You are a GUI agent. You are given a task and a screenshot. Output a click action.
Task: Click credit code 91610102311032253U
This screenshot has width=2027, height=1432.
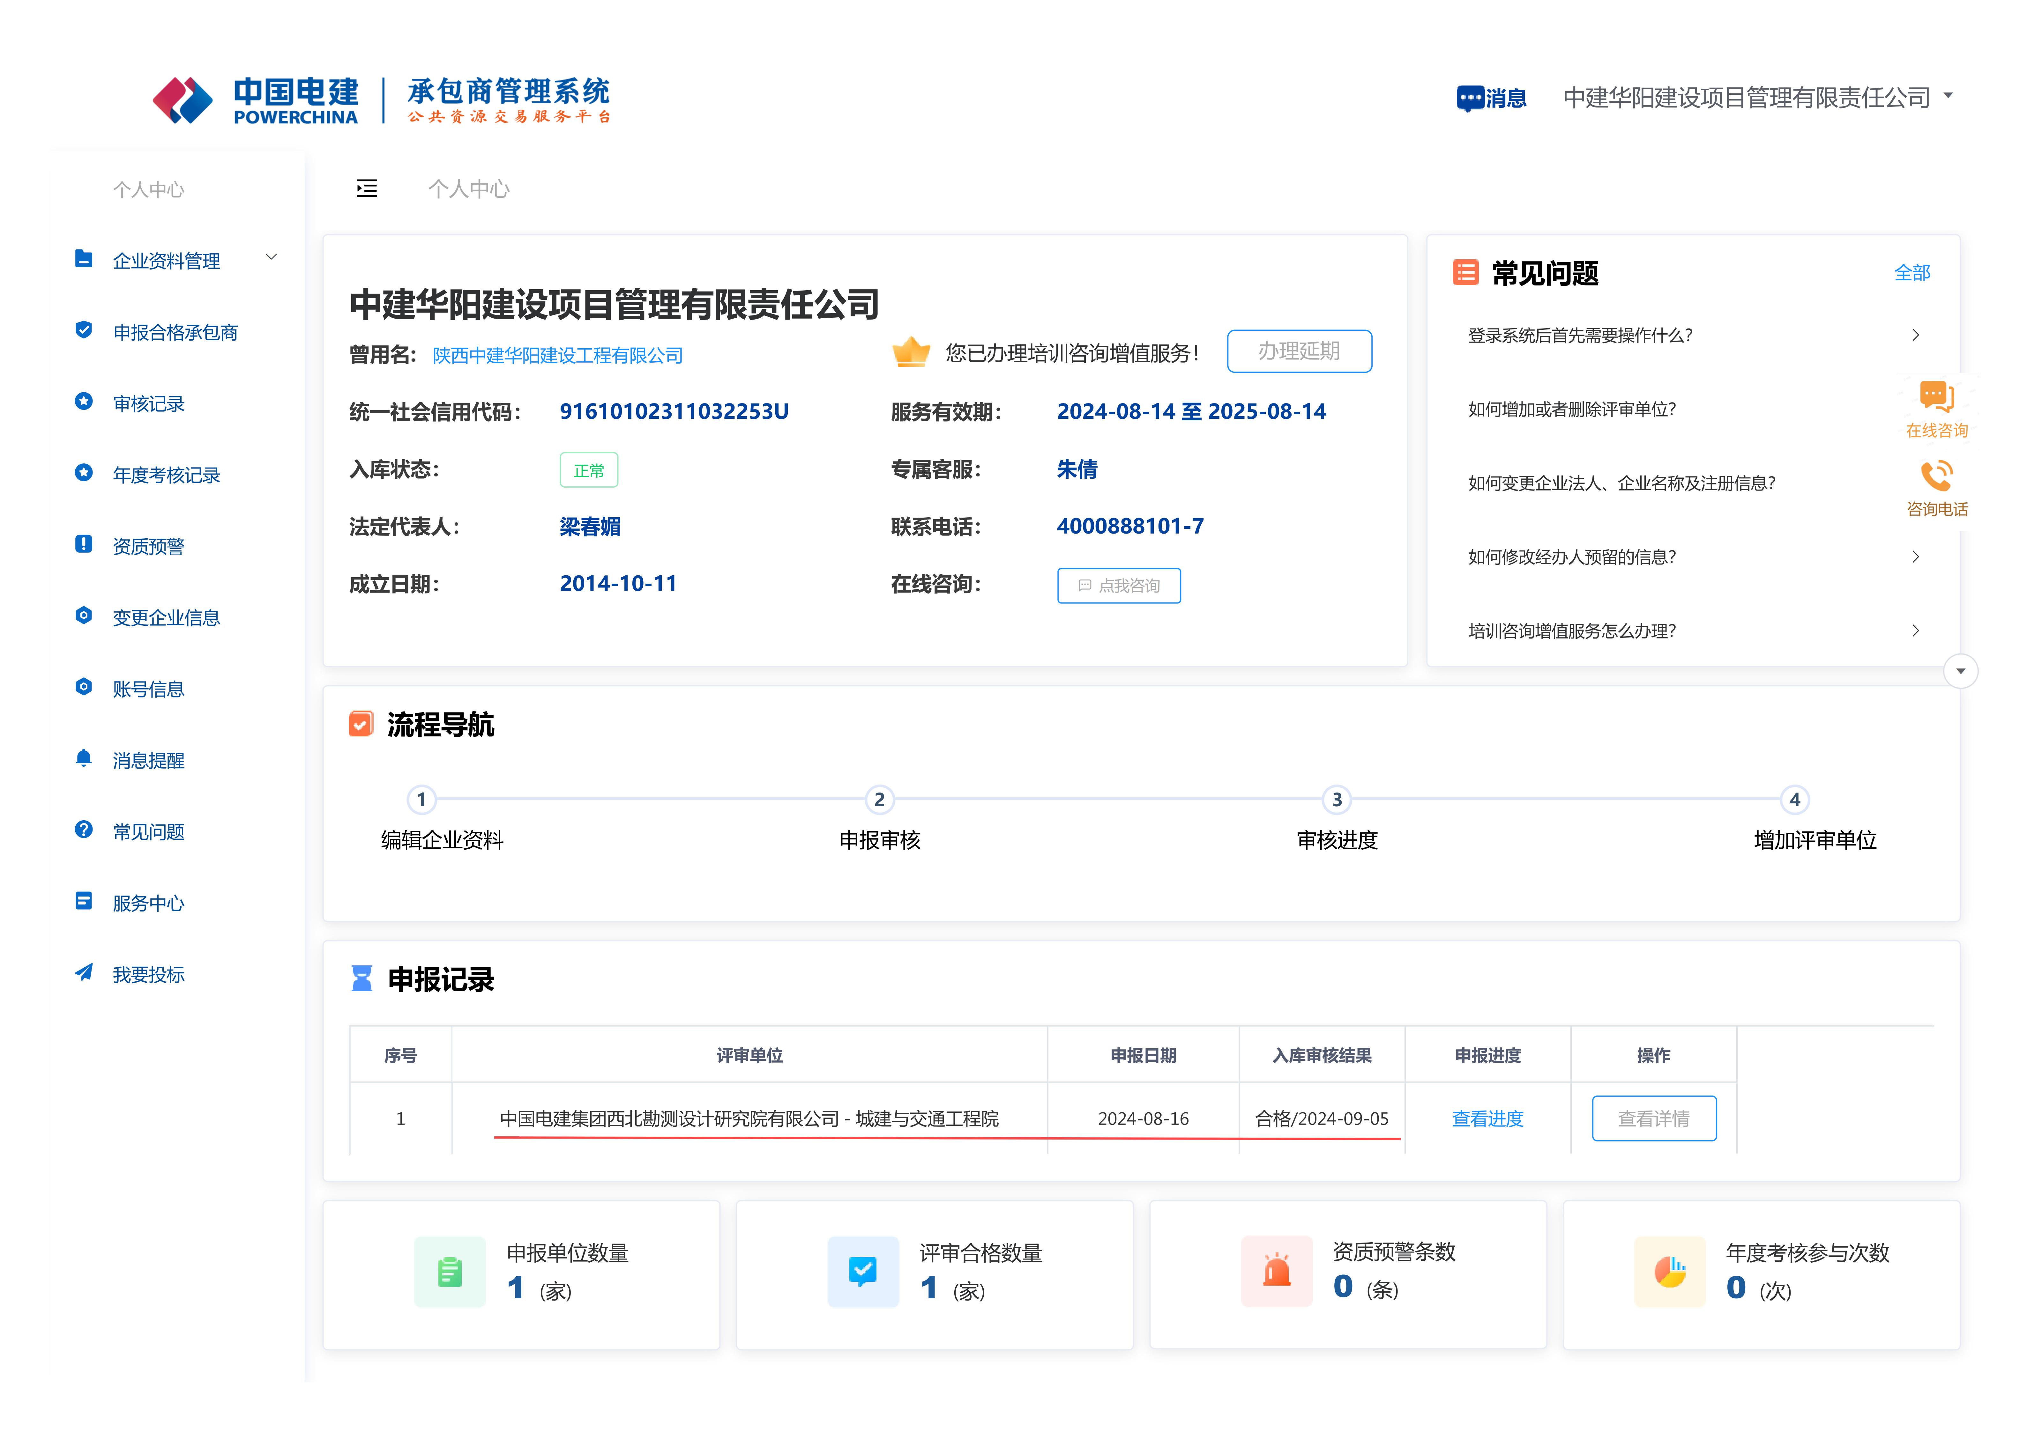pos(674,412)
